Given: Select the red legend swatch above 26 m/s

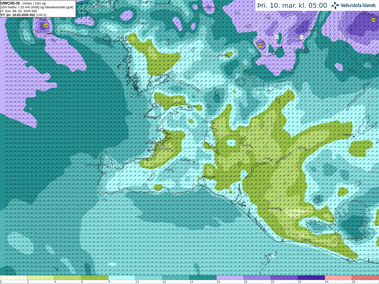Looking at the screenshot, I should click(x=365, y=278).
